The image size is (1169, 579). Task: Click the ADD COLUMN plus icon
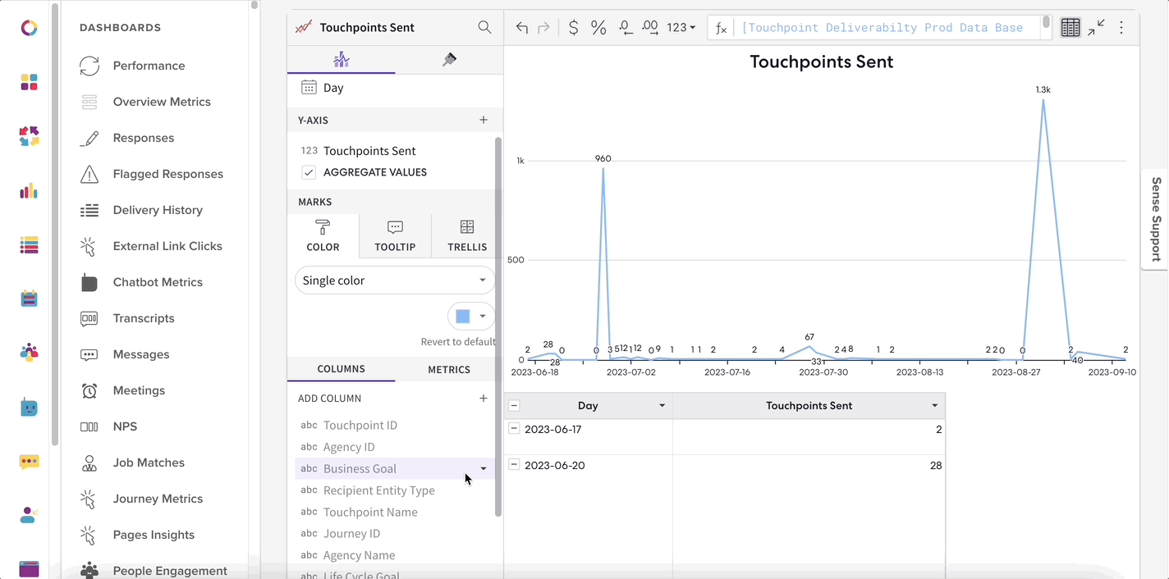click(484, 398)
